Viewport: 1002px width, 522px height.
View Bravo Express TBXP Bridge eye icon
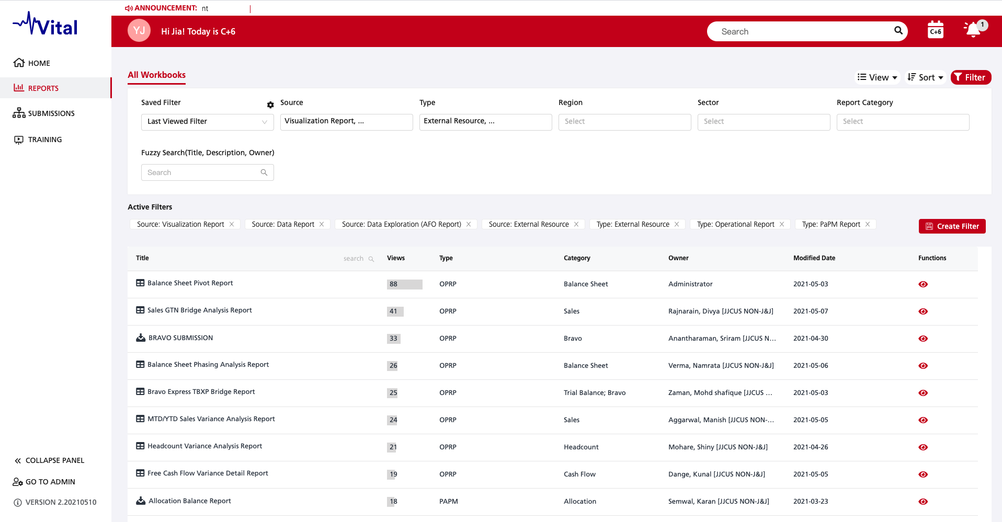[x=923, y=393]
